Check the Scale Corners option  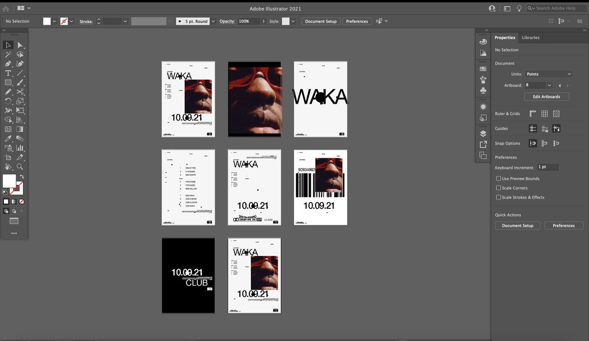499,188
